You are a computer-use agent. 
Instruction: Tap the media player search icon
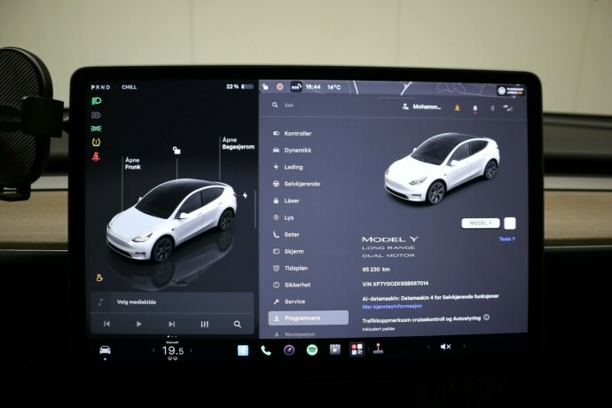(x=238, y=325)
